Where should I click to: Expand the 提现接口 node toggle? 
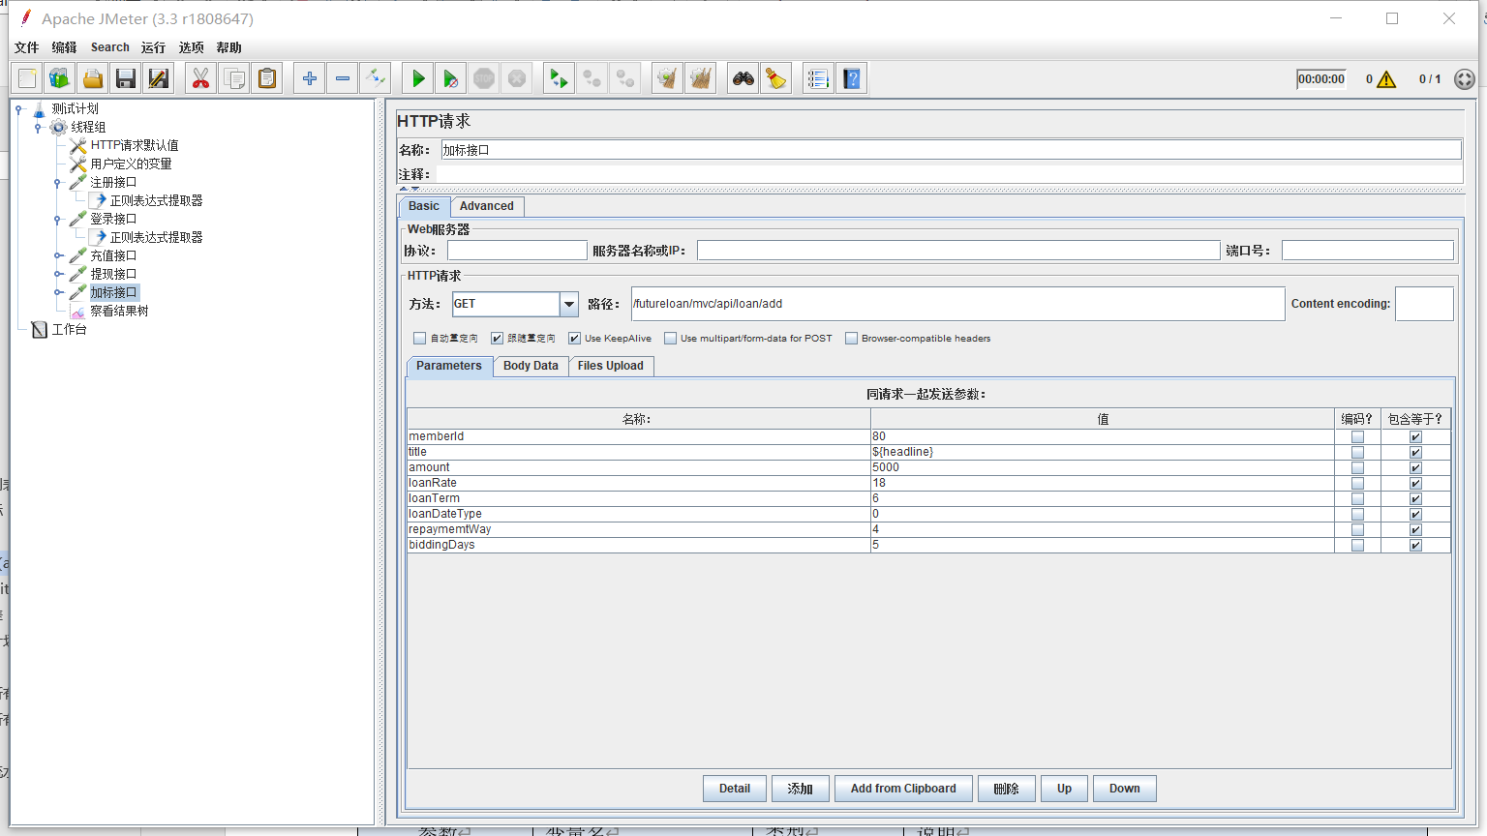[x=58, y=275]
